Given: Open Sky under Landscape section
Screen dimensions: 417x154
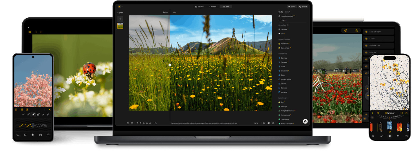Looking at the screenshot, I should pos(281,102).
